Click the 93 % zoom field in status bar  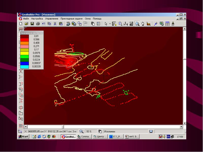click(89, 131)
